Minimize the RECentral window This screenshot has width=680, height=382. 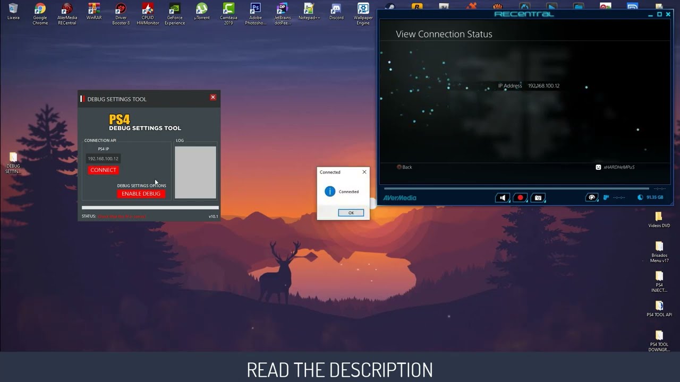[x=651, y=14]
